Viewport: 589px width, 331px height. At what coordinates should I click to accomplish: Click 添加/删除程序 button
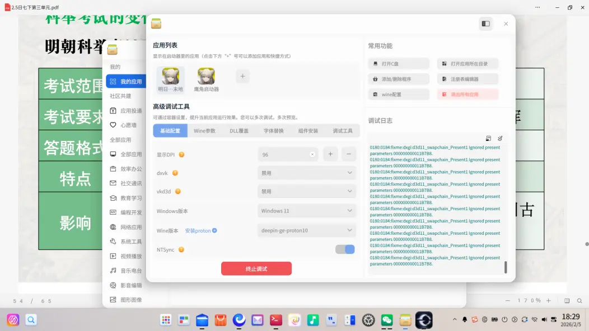coord(399,79)
